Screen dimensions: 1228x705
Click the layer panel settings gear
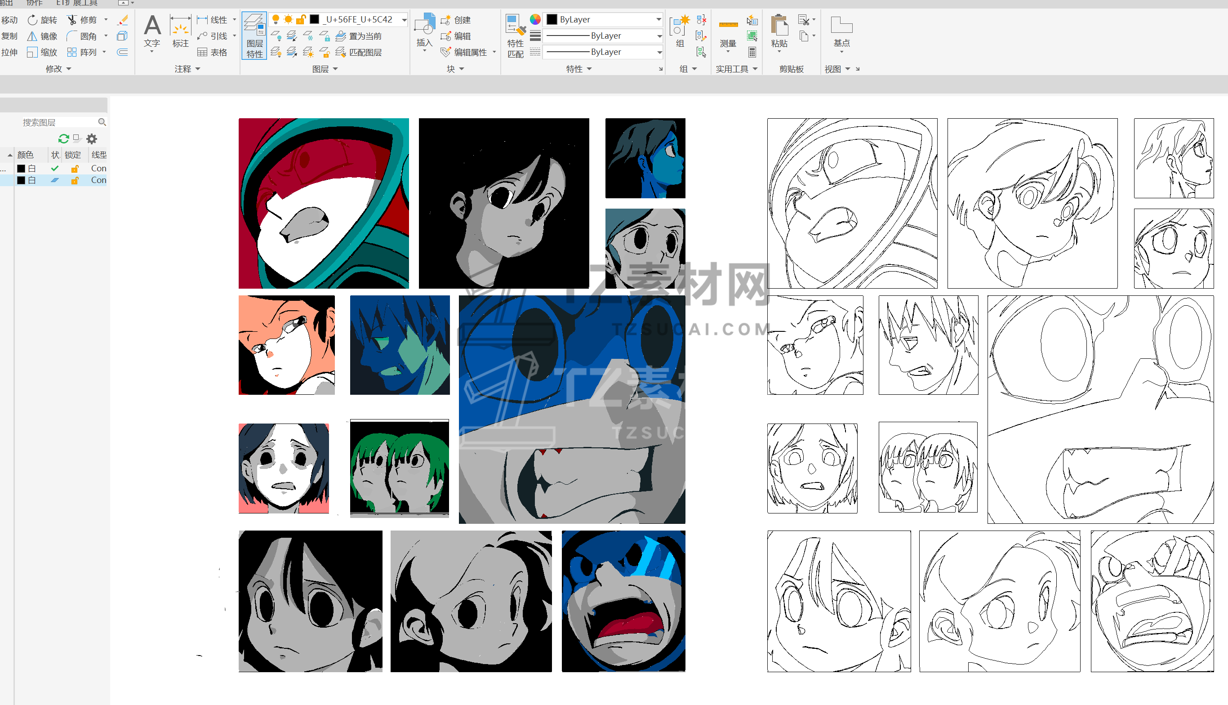click(92, 139)
